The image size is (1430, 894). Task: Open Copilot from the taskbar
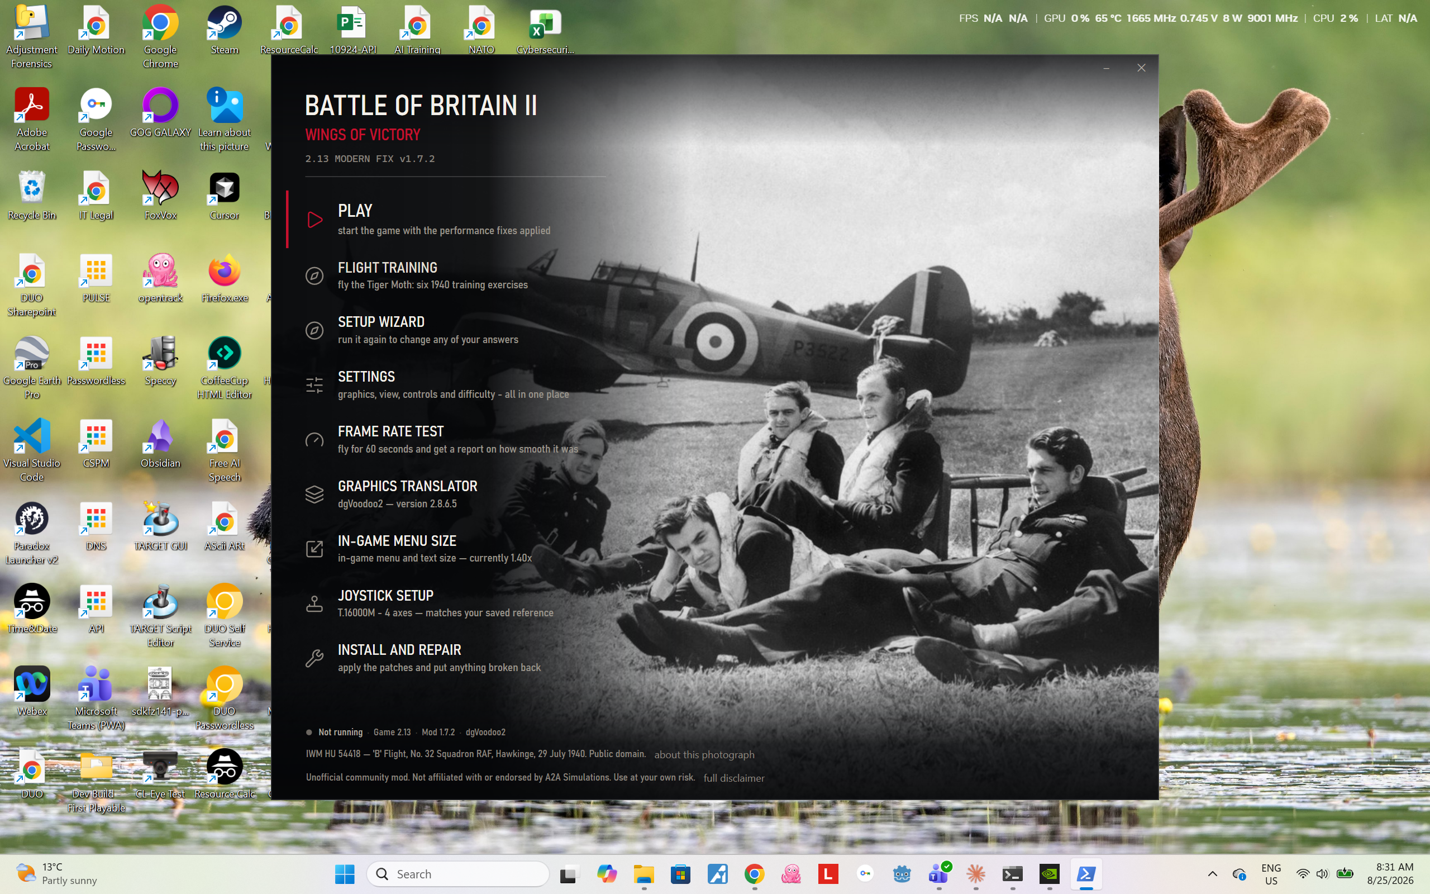607,874
